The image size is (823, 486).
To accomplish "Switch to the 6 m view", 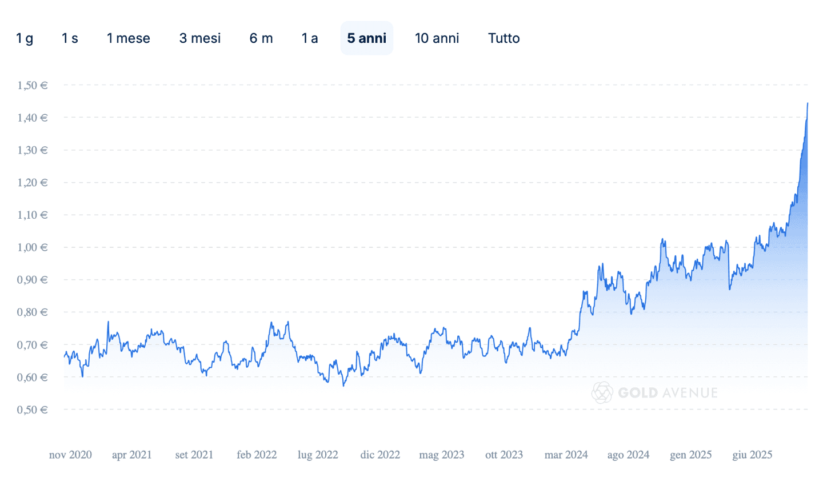I will pos(261,38).
